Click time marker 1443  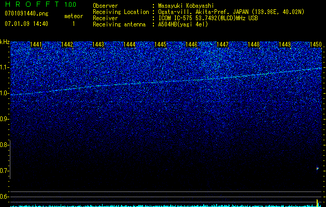pos(98,45)
